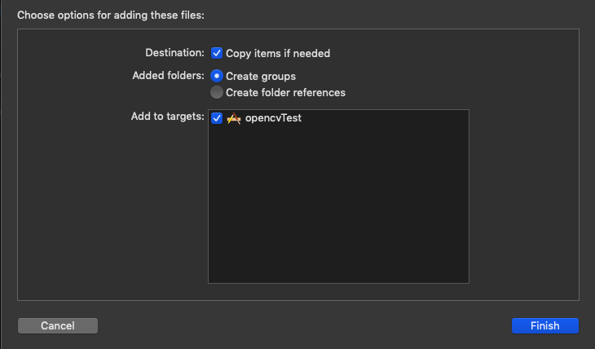Choose the Create folder references radio button

(x=217, y=92)
